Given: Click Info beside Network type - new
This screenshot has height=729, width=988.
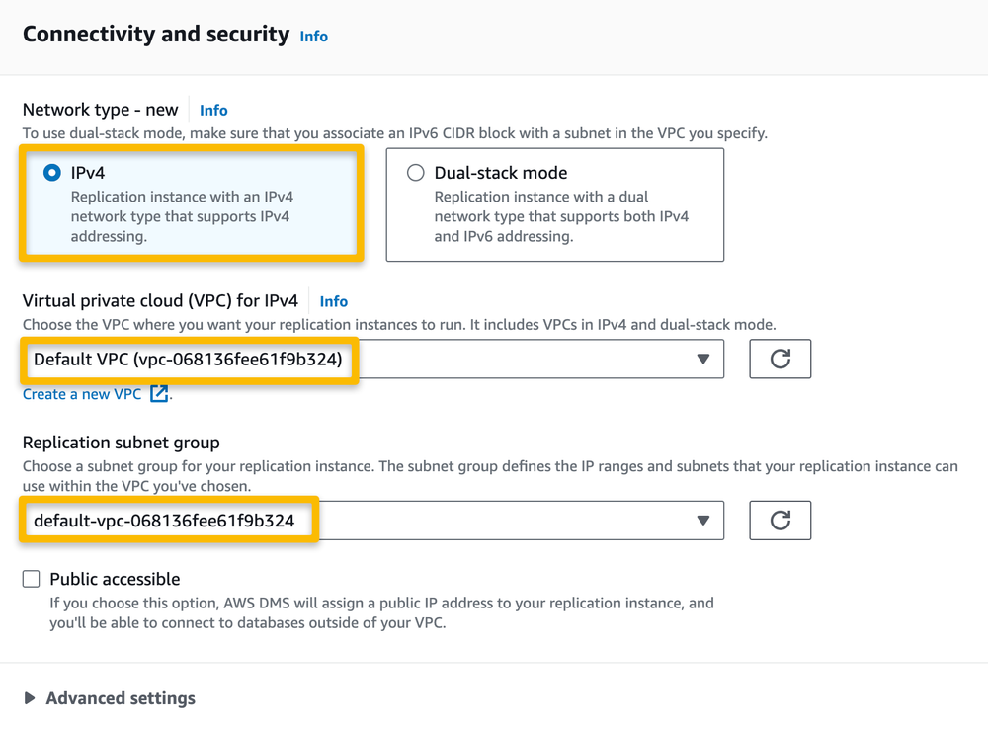Looking at the screenshot, I should [213, 110].
